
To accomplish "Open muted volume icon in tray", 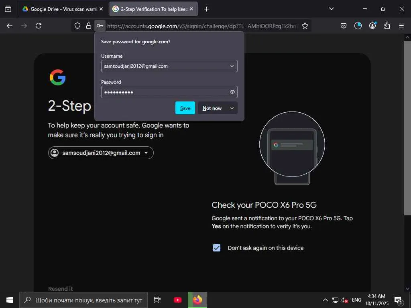I will tap(344, 300).
